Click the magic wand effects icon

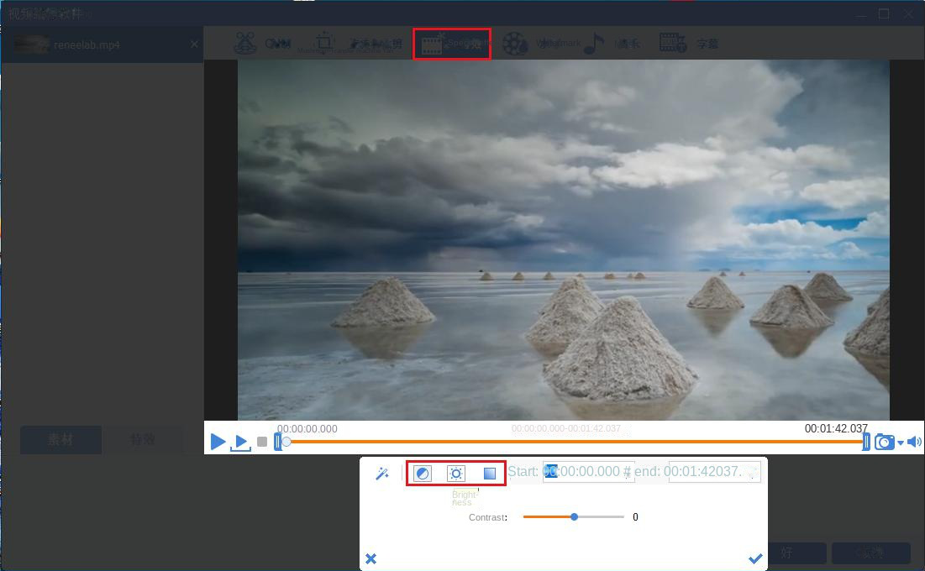(382, 474)
